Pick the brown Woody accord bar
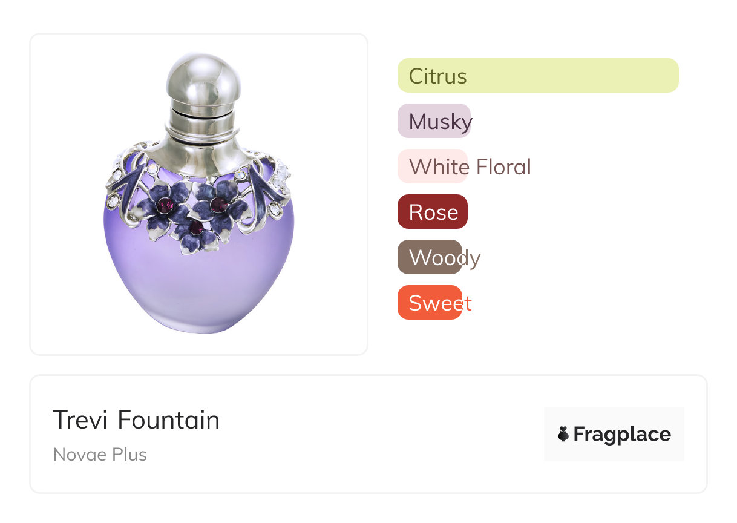This screenshot has height=523, width=737. click(x=430, y=257)
